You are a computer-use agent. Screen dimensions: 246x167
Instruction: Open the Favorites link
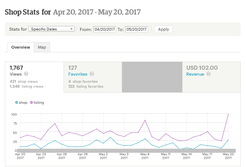[x=78, y=74]
